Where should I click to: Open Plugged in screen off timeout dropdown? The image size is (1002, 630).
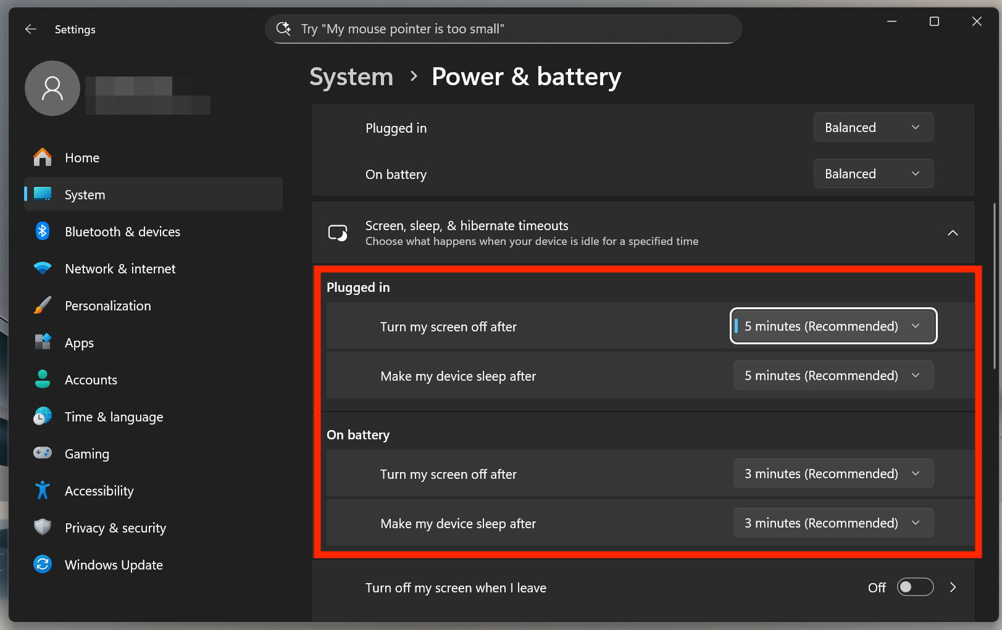(x=833, y=326)
